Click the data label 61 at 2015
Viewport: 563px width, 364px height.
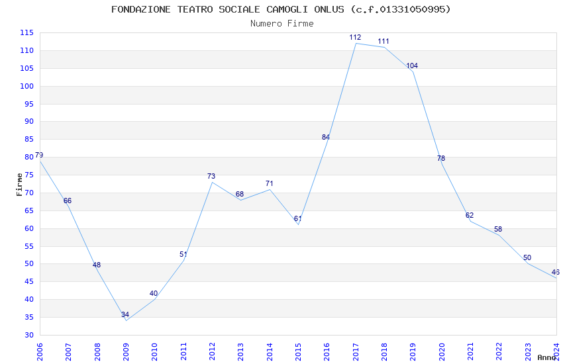tap(297, 218)
